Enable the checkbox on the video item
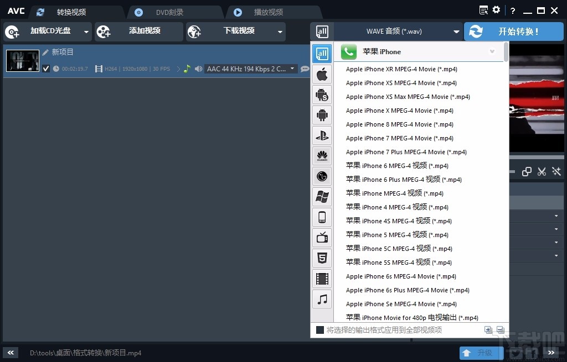This screenshot has height=362, width=567. [46, 69]
